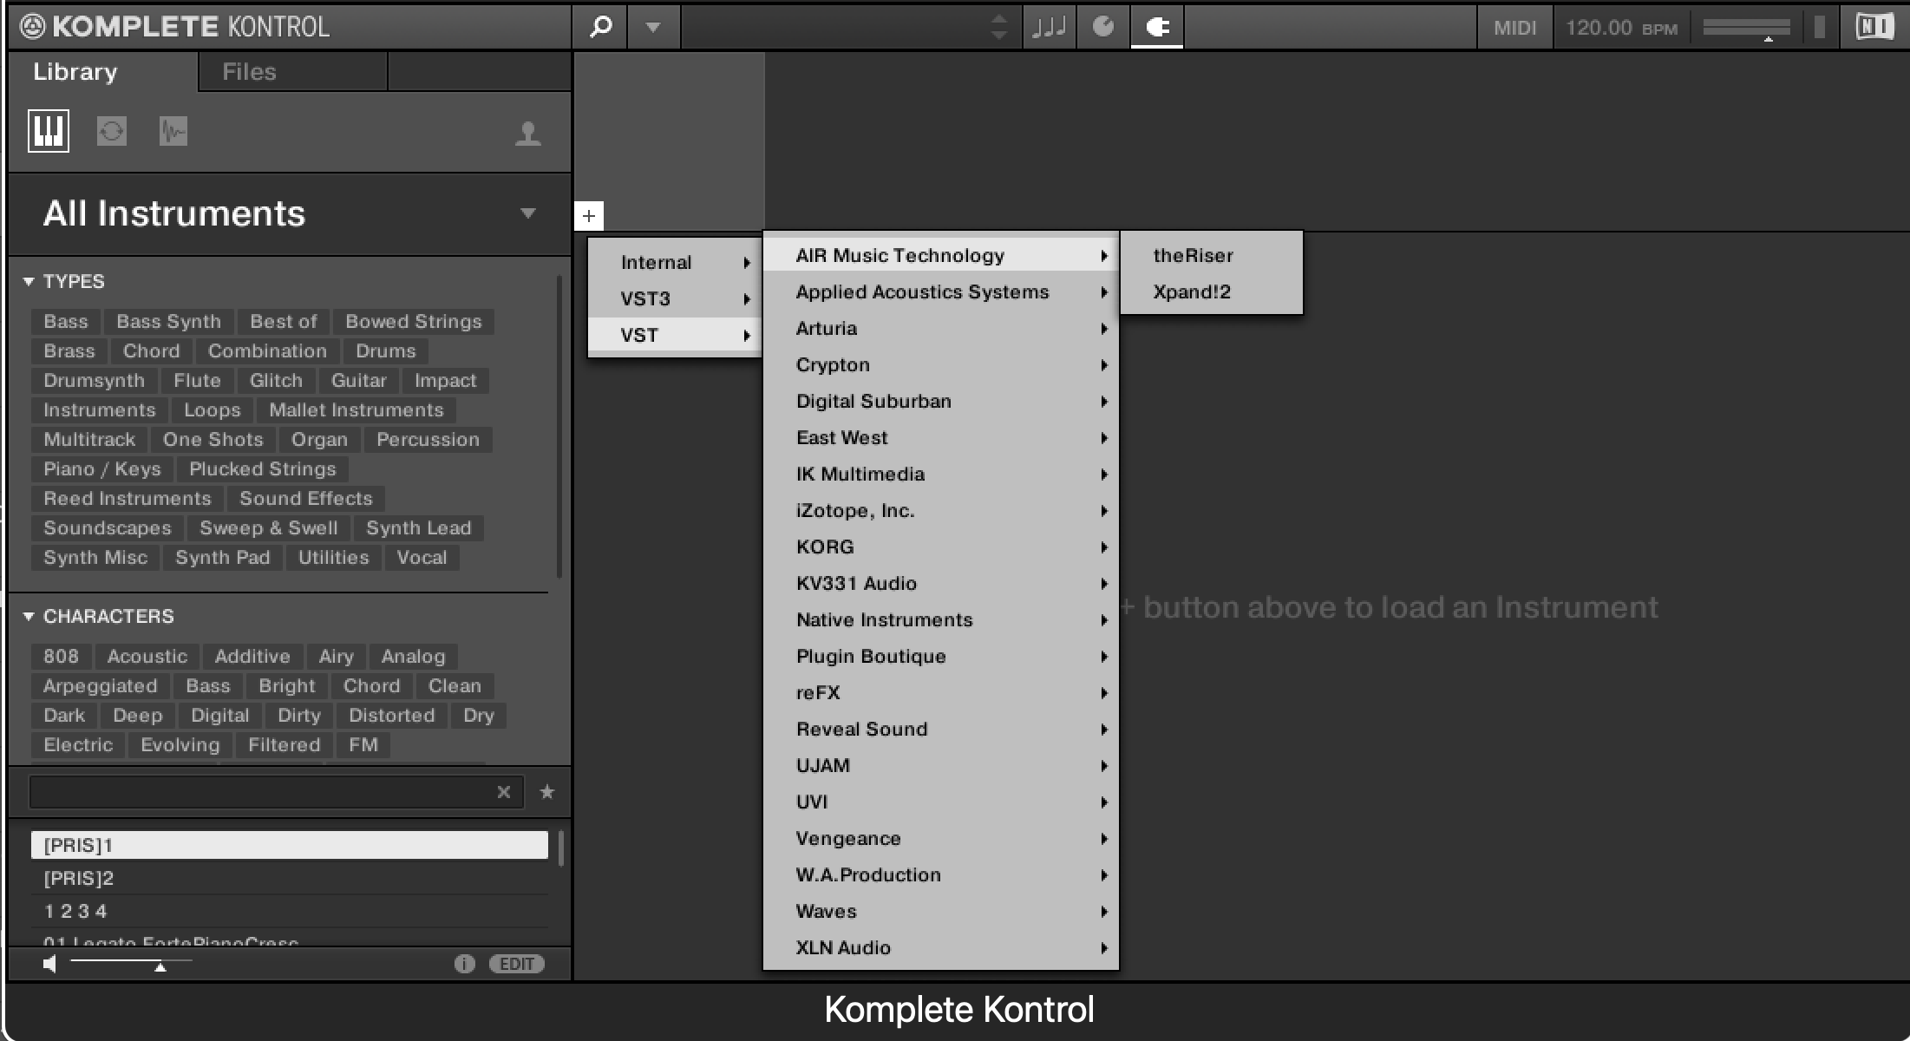Select the one-shots waveform icon
This screenshot has width=1910, height=1041.
173,131
